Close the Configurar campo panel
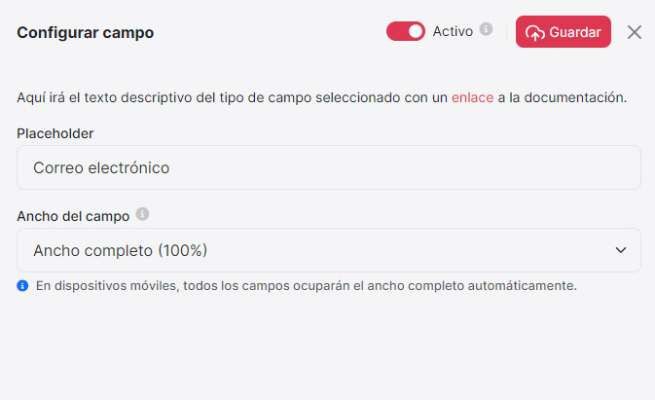The height and width of the screenshot is (400, 655). tap(635, 32)
